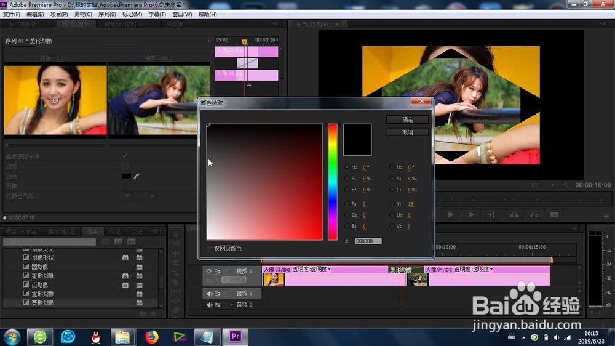The height and width of the screenshot is (346, 615).
Task: Toggle Video 1 track eye visibility
Action: pyautogui.click(x=208, y=271)
